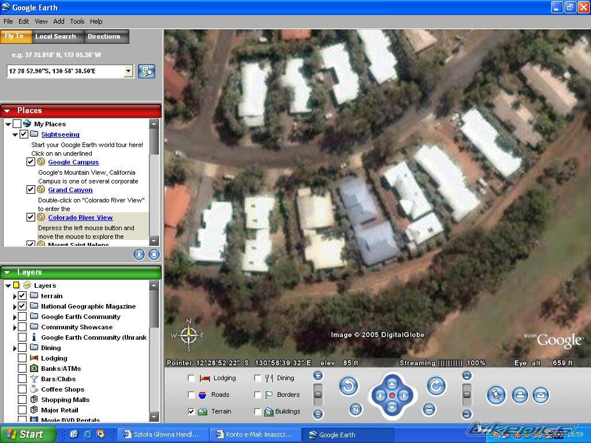Expand the Google Earth Community folder
Viewport: 591px width, 443px height.
14,317
